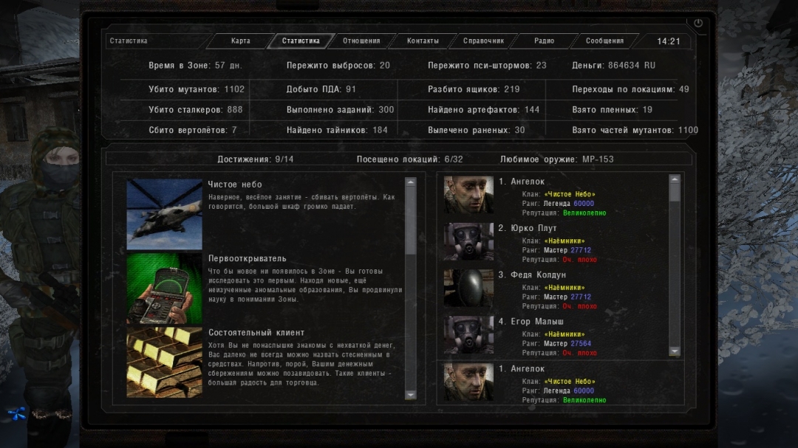Screen dimensions: 798x448
Task: Click the Сбито вертолётов: 7 stat
Action: point(193,130)
